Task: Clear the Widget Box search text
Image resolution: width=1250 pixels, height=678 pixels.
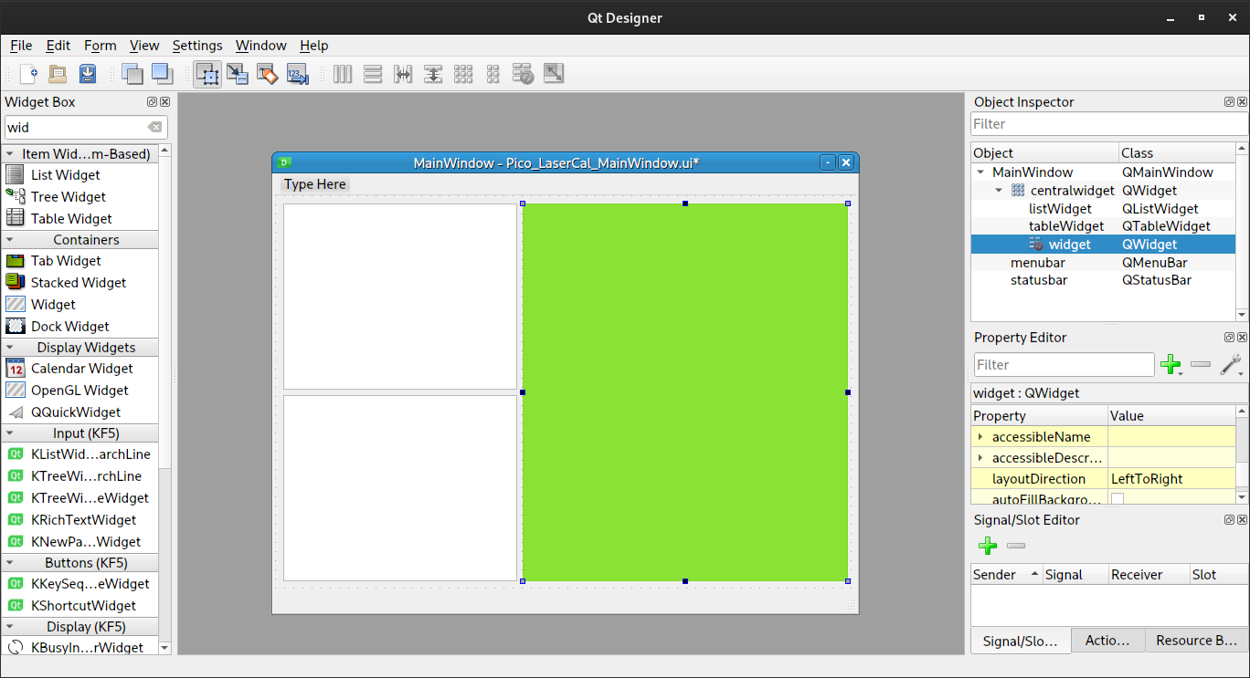Action: pos(154,128)
